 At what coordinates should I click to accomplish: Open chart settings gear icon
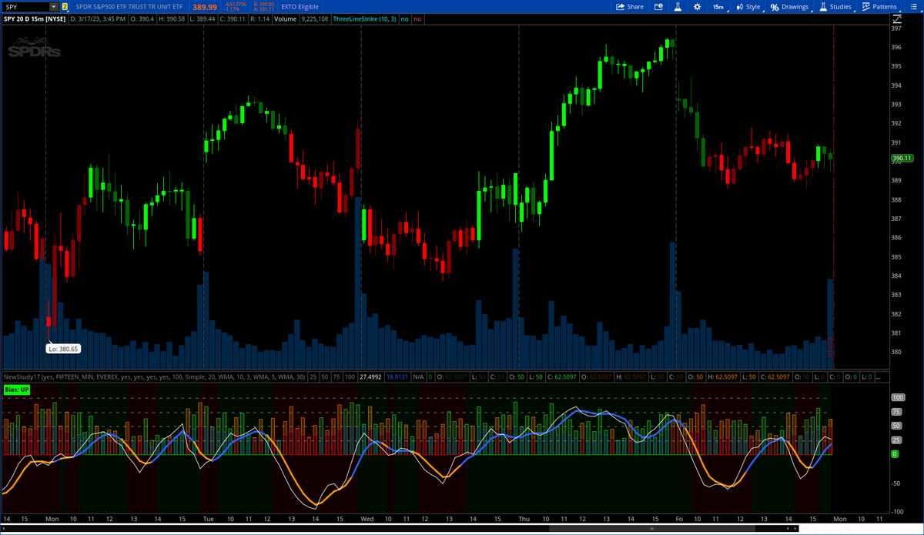pyautogui.click(x=697, y=7)
